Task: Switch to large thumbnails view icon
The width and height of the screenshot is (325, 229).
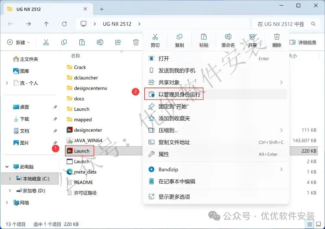Action: [x=318, y=224]
